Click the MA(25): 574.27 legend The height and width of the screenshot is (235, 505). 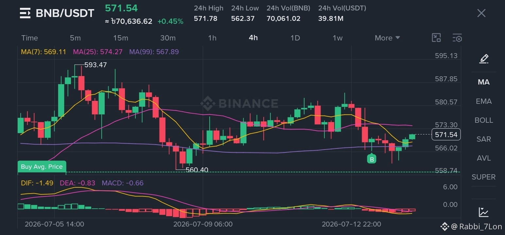click(x=98, y=52)
